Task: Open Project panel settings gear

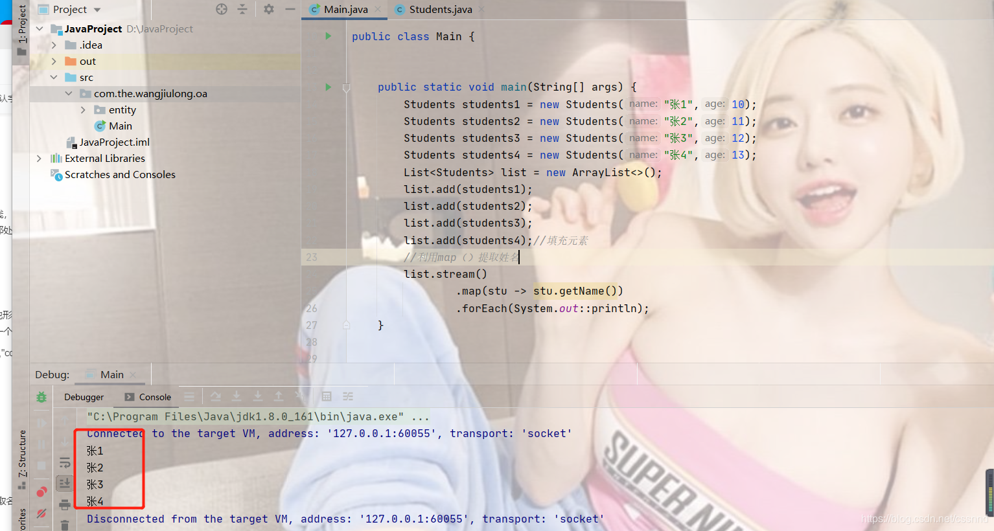Action: point(269,9)
